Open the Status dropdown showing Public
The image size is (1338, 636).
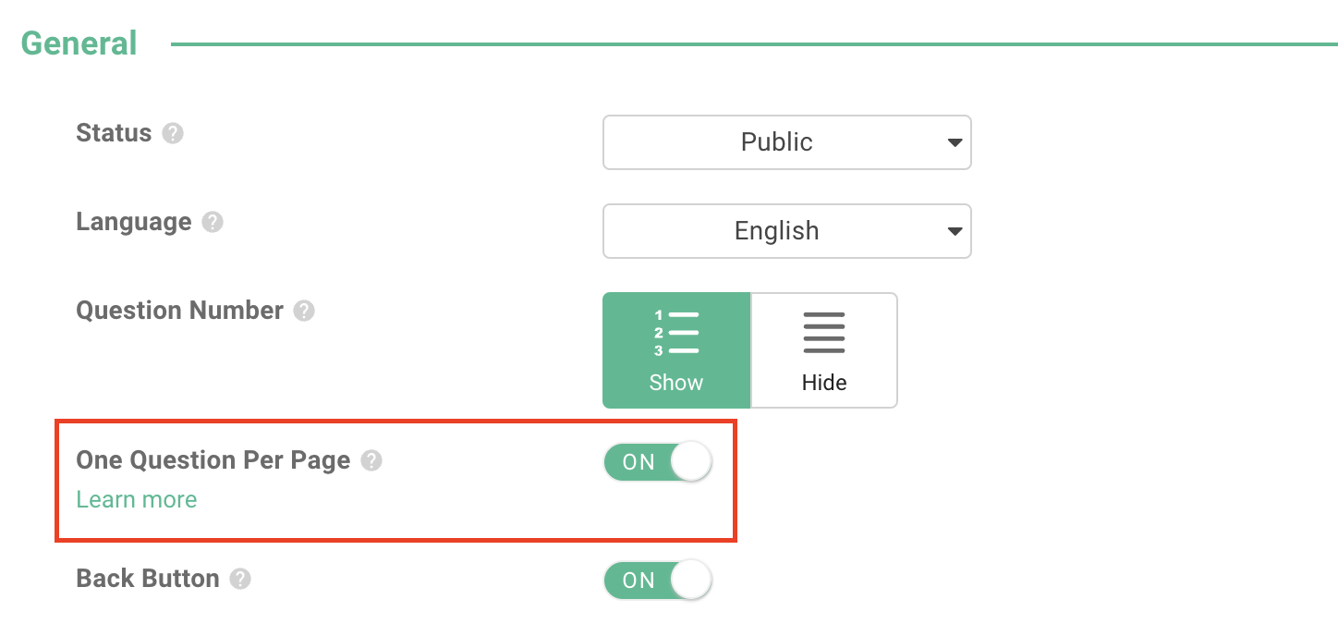point(786,141)
